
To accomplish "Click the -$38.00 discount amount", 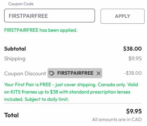I will point(133,73).
